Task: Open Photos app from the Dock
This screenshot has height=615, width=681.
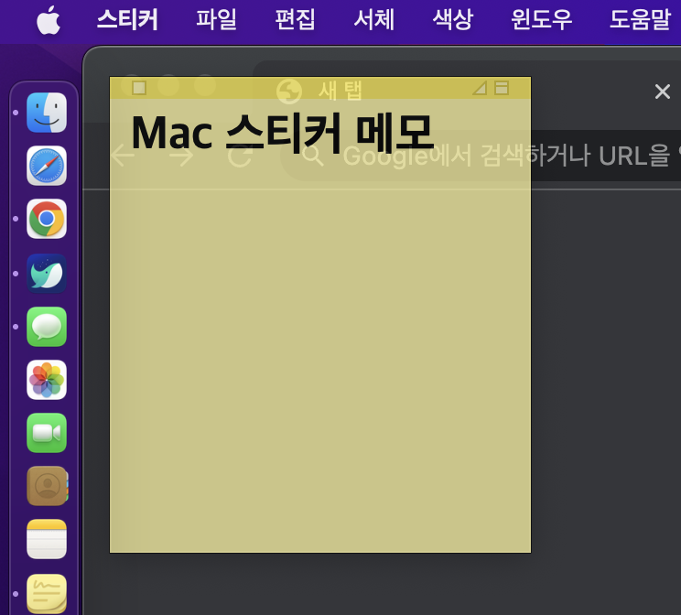Action: [x=47, y=380]
